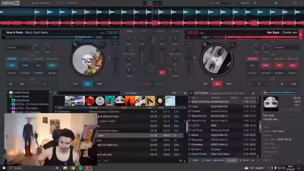Play the Her Eyes preview in info panel
Viewport: 304px width, 171px height.
(265, 93)
